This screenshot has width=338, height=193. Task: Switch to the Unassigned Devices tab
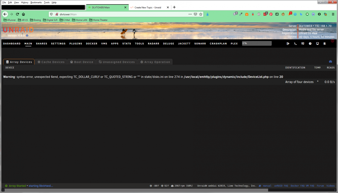pyautogui.click(x=117, y=62)
